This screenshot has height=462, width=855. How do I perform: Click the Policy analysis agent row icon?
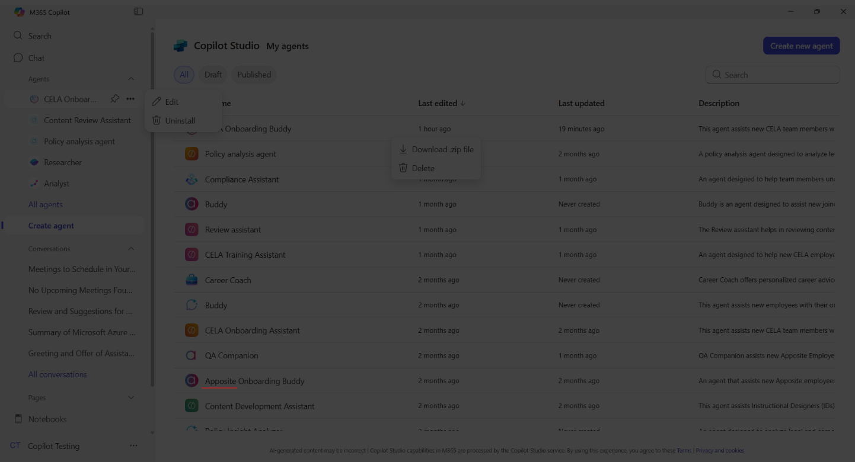[192, 154]
